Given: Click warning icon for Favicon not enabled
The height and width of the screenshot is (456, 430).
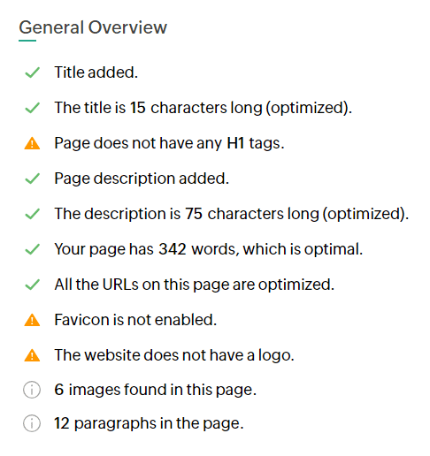Looking at the screenshot, I should (32, 320).
